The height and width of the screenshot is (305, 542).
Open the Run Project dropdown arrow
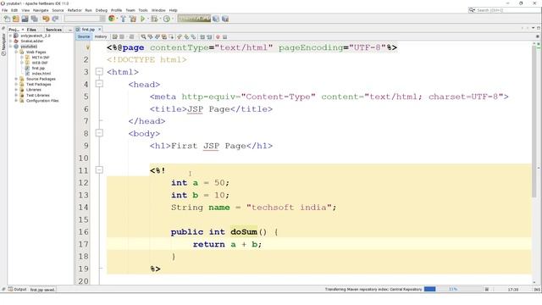coord(148,19)
